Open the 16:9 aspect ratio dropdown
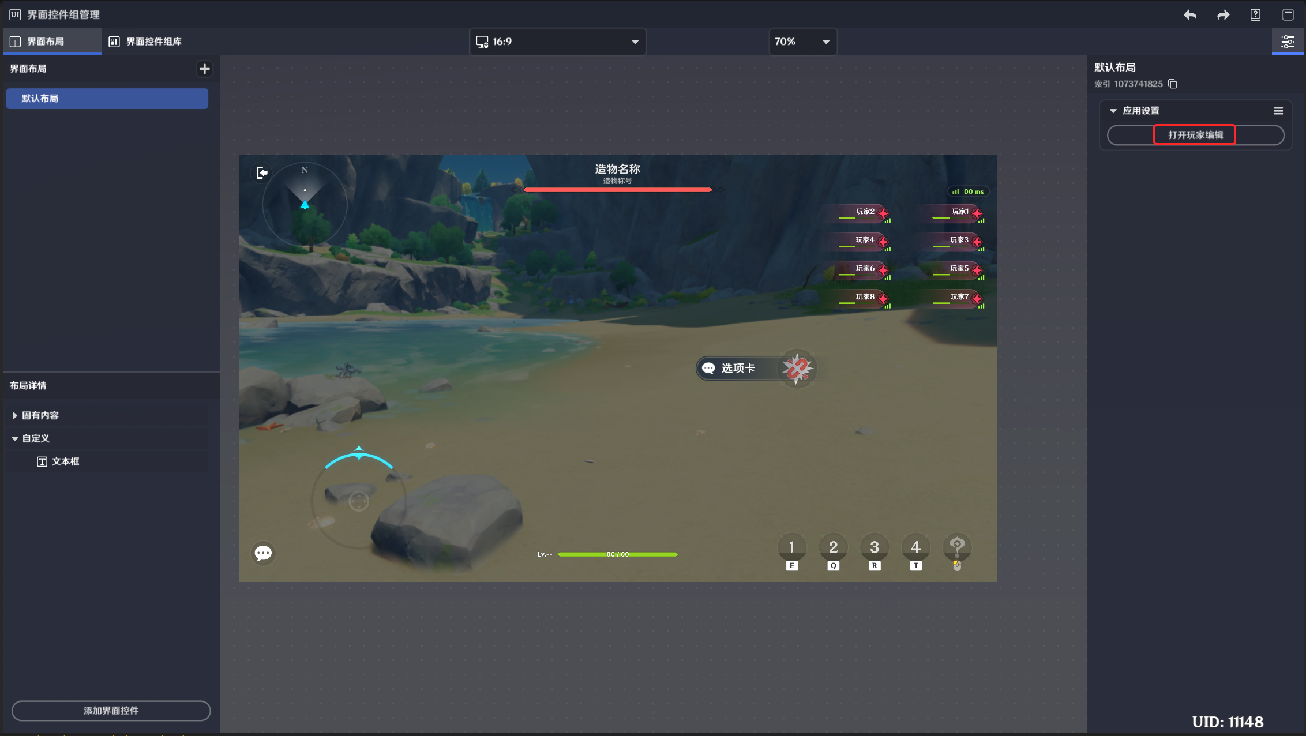The width and height of the screenshot is (1306, 736). tap(557, 42)
